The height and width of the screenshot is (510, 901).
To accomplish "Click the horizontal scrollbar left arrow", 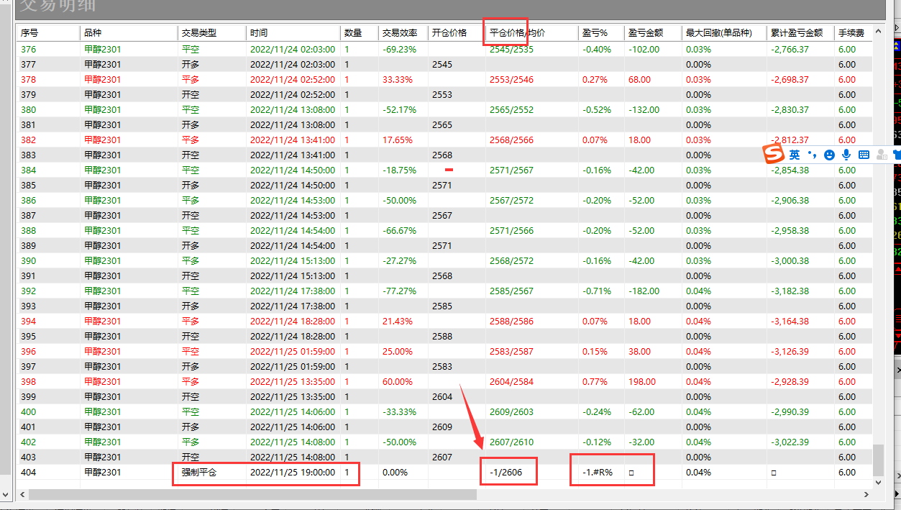I will (x=22, y=495).
